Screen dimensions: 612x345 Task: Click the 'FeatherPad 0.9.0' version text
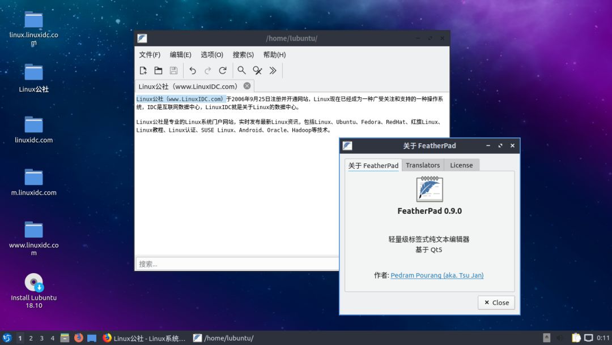430,211
